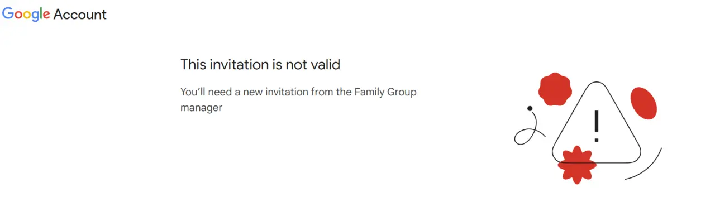Screen dimensions: 715x221
Task: Click the Google logo
Action: coord(26,15)
